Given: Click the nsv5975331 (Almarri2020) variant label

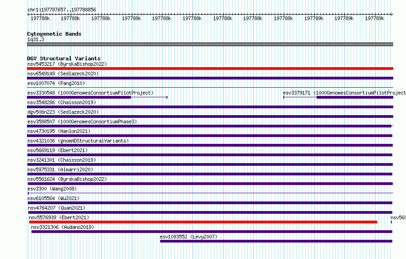Looking at the screenshot, I should point(60,169).
